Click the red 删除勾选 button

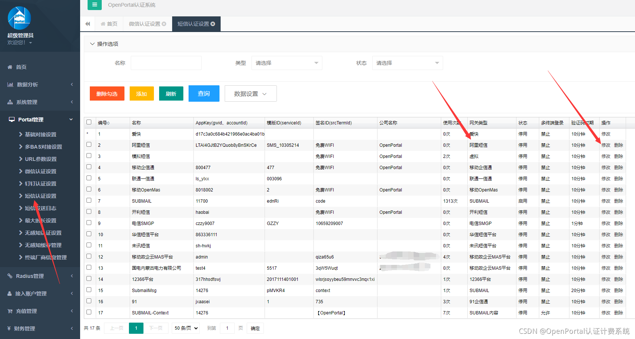[107, 94]
